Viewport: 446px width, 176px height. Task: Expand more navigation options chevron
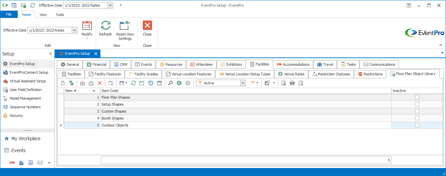pyautogui.click(x=49, y=163)
